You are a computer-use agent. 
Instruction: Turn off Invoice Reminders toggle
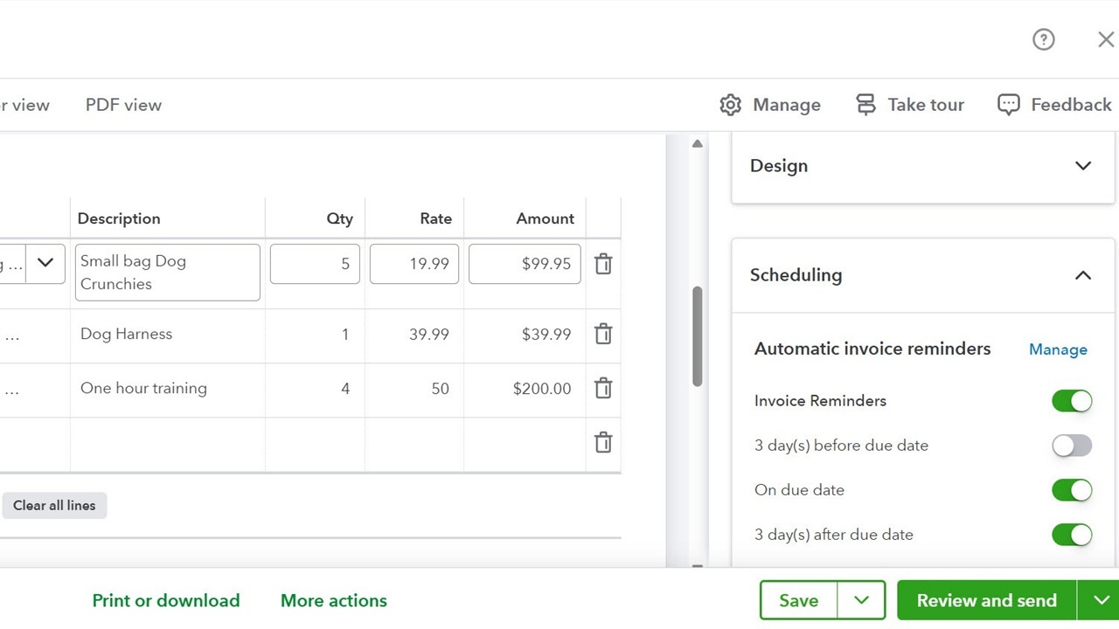click(x=1072, y=401)
